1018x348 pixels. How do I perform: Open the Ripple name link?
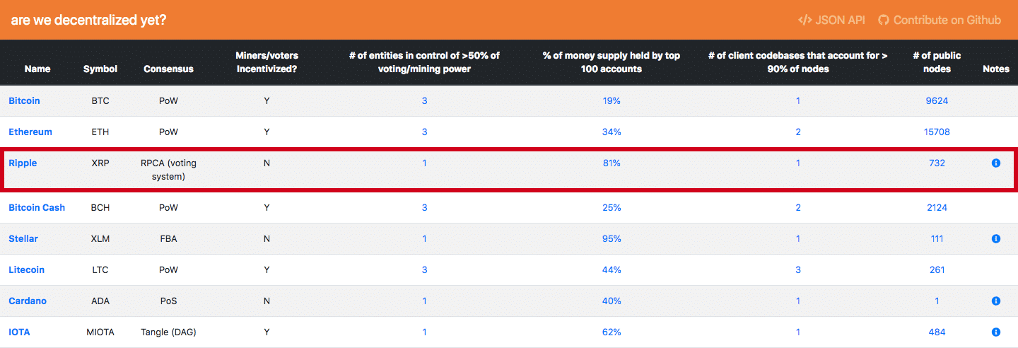point(23,163)
